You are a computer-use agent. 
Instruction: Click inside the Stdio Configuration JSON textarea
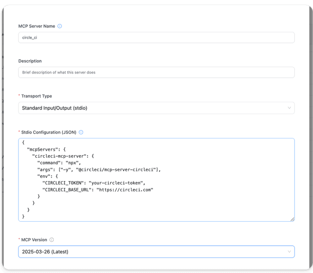156,180
